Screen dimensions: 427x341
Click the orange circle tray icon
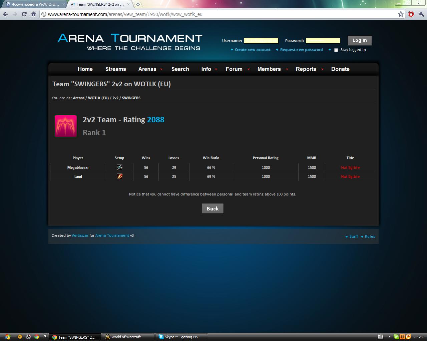click(x=408, y=337)
